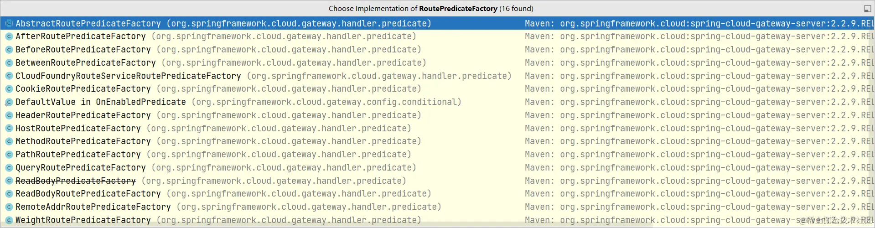
Task: Click class icon beside PathRoutePredicateFactory
Action: [9, 155]
